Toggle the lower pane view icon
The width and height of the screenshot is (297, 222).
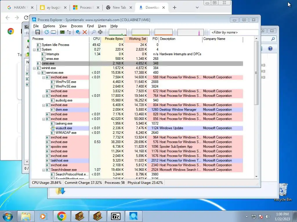click(53, 32)
